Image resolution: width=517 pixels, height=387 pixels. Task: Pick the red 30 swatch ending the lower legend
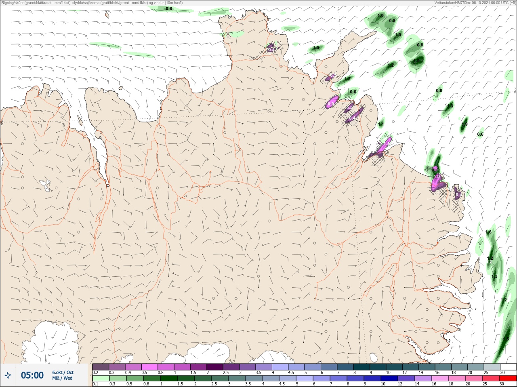click(508, 379)
